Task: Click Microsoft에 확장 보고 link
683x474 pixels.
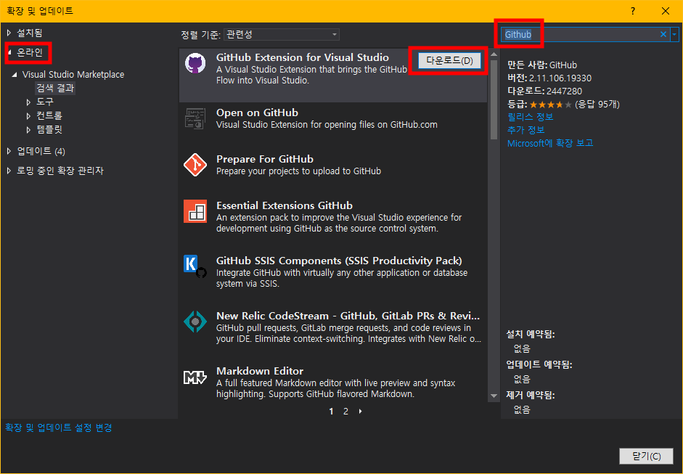Action: click(550, 143)
